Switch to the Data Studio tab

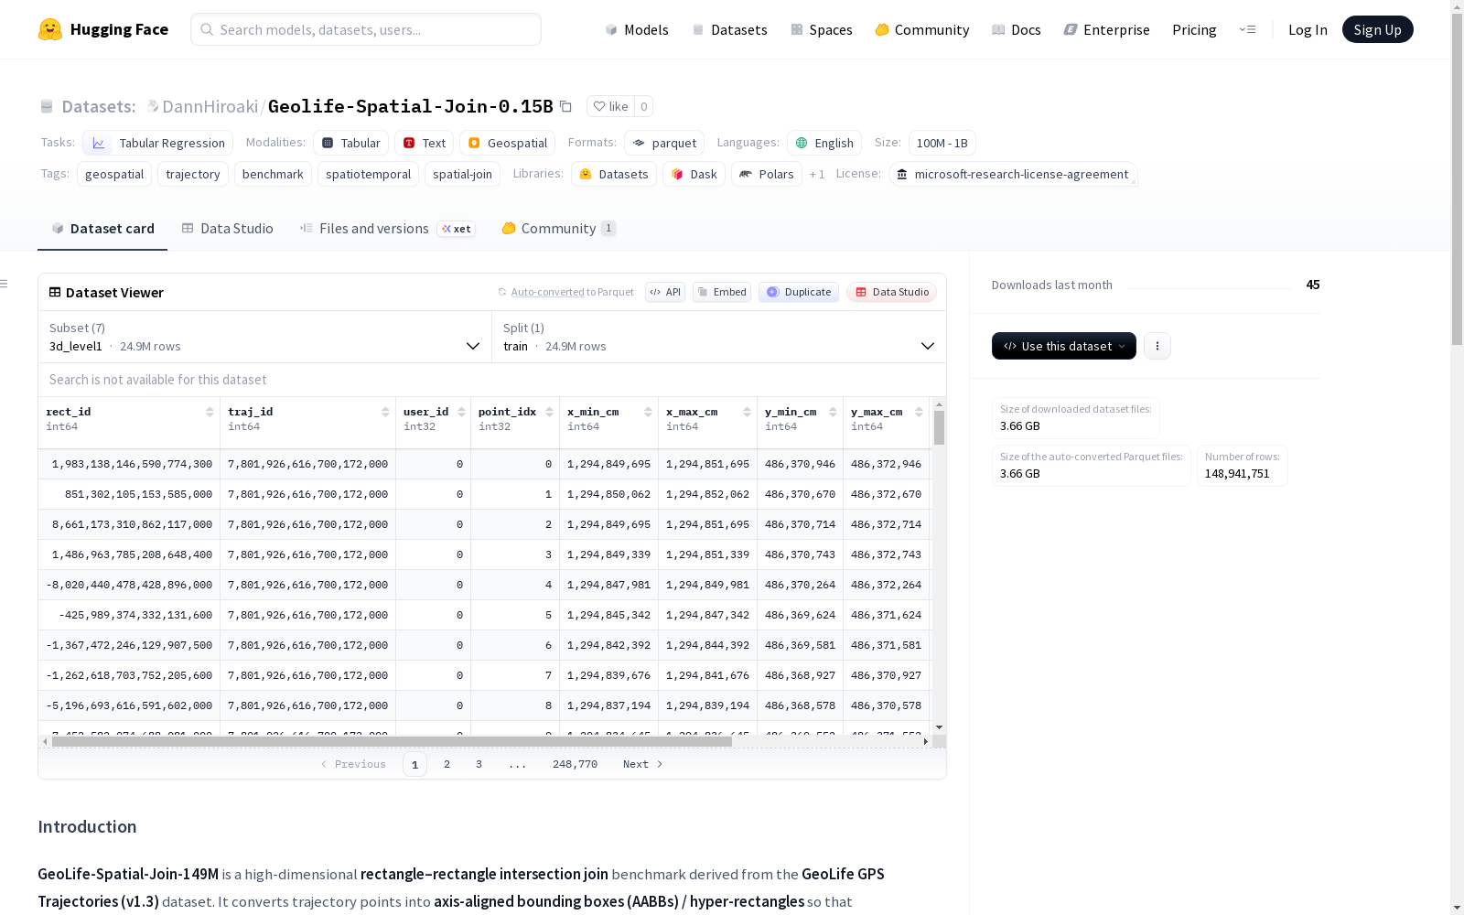[x=228, y=229]
